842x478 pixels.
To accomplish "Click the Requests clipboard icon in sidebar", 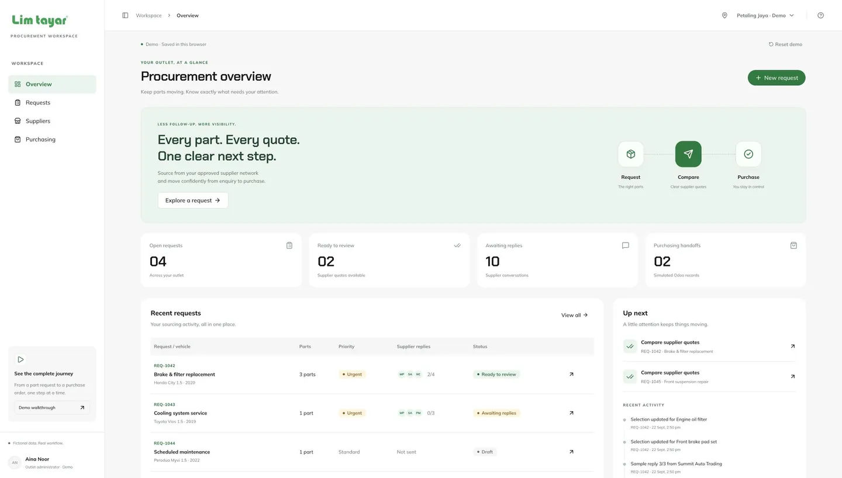I will click(x=18, y=102).
